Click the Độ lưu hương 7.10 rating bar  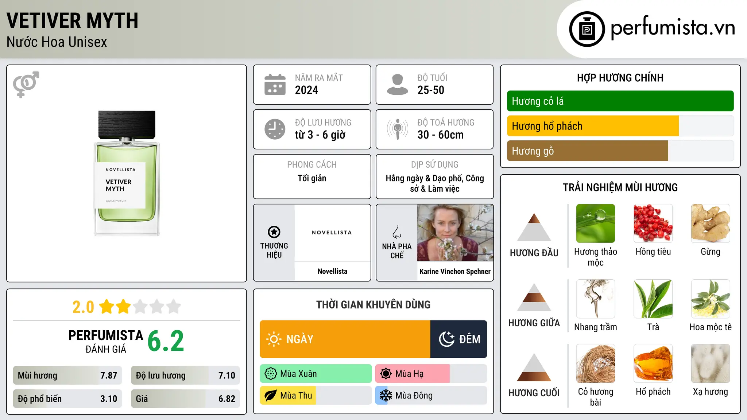click(x=185, y=376)
